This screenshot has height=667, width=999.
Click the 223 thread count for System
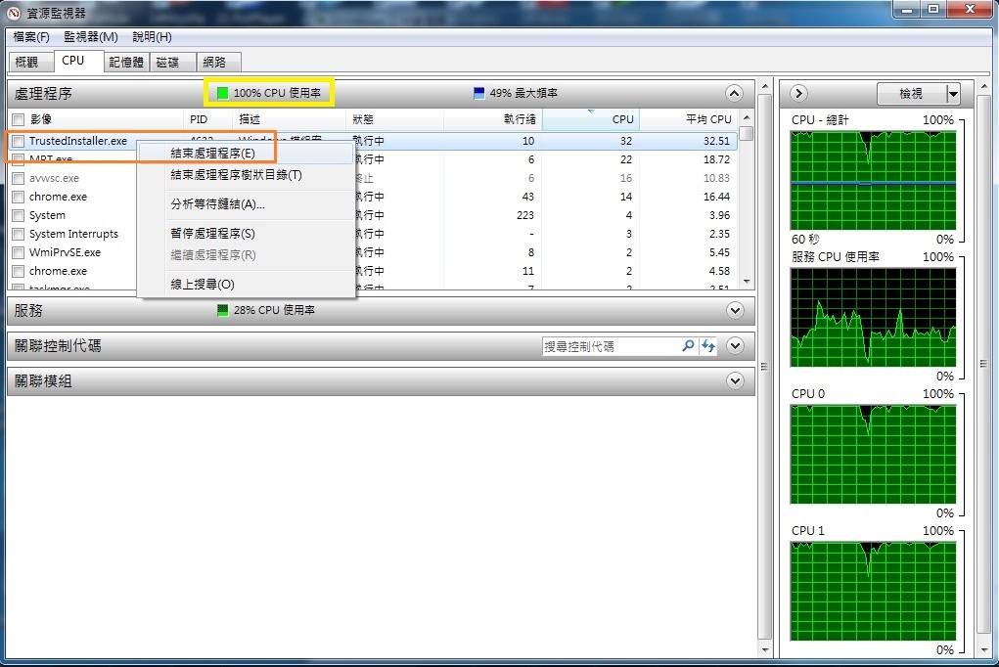[x=525, y=215]
